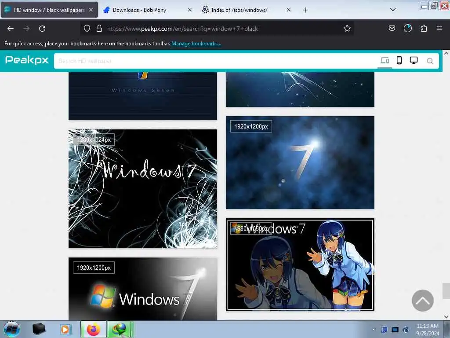Viewport: 450px width, 338px height.
Task: Focus the Search HD wallpaper field
Action: pyautogui.click(x=215, y=61)
